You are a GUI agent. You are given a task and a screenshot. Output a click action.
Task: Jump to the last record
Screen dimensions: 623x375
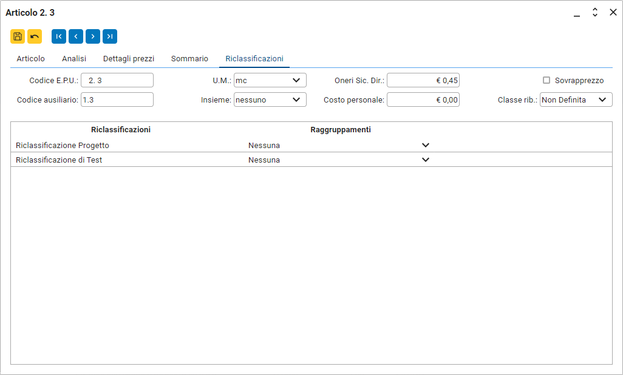110,36
